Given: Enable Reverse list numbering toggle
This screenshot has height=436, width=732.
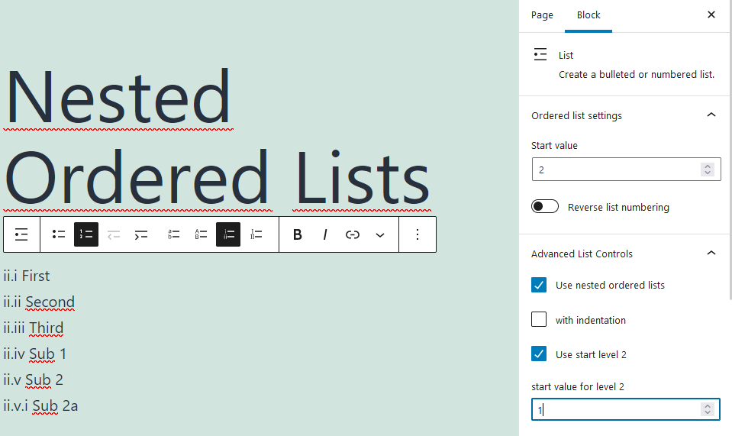Looking at the screenshot, I should (x=545, y=206).
